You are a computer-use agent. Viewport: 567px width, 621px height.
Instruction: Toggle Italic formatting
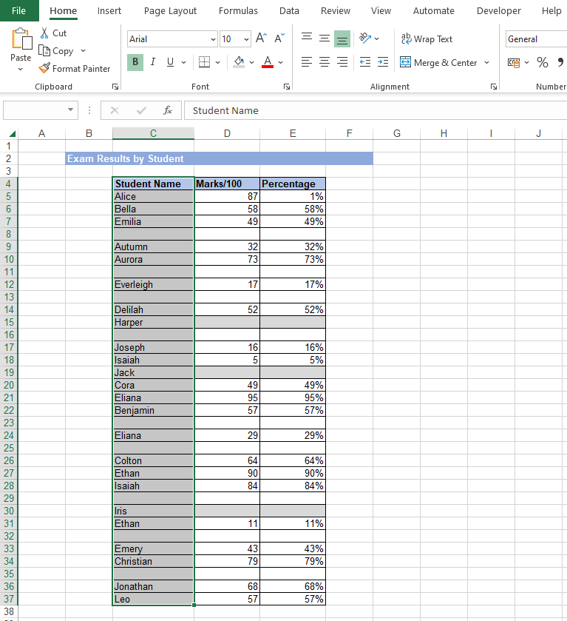[153, 62]
